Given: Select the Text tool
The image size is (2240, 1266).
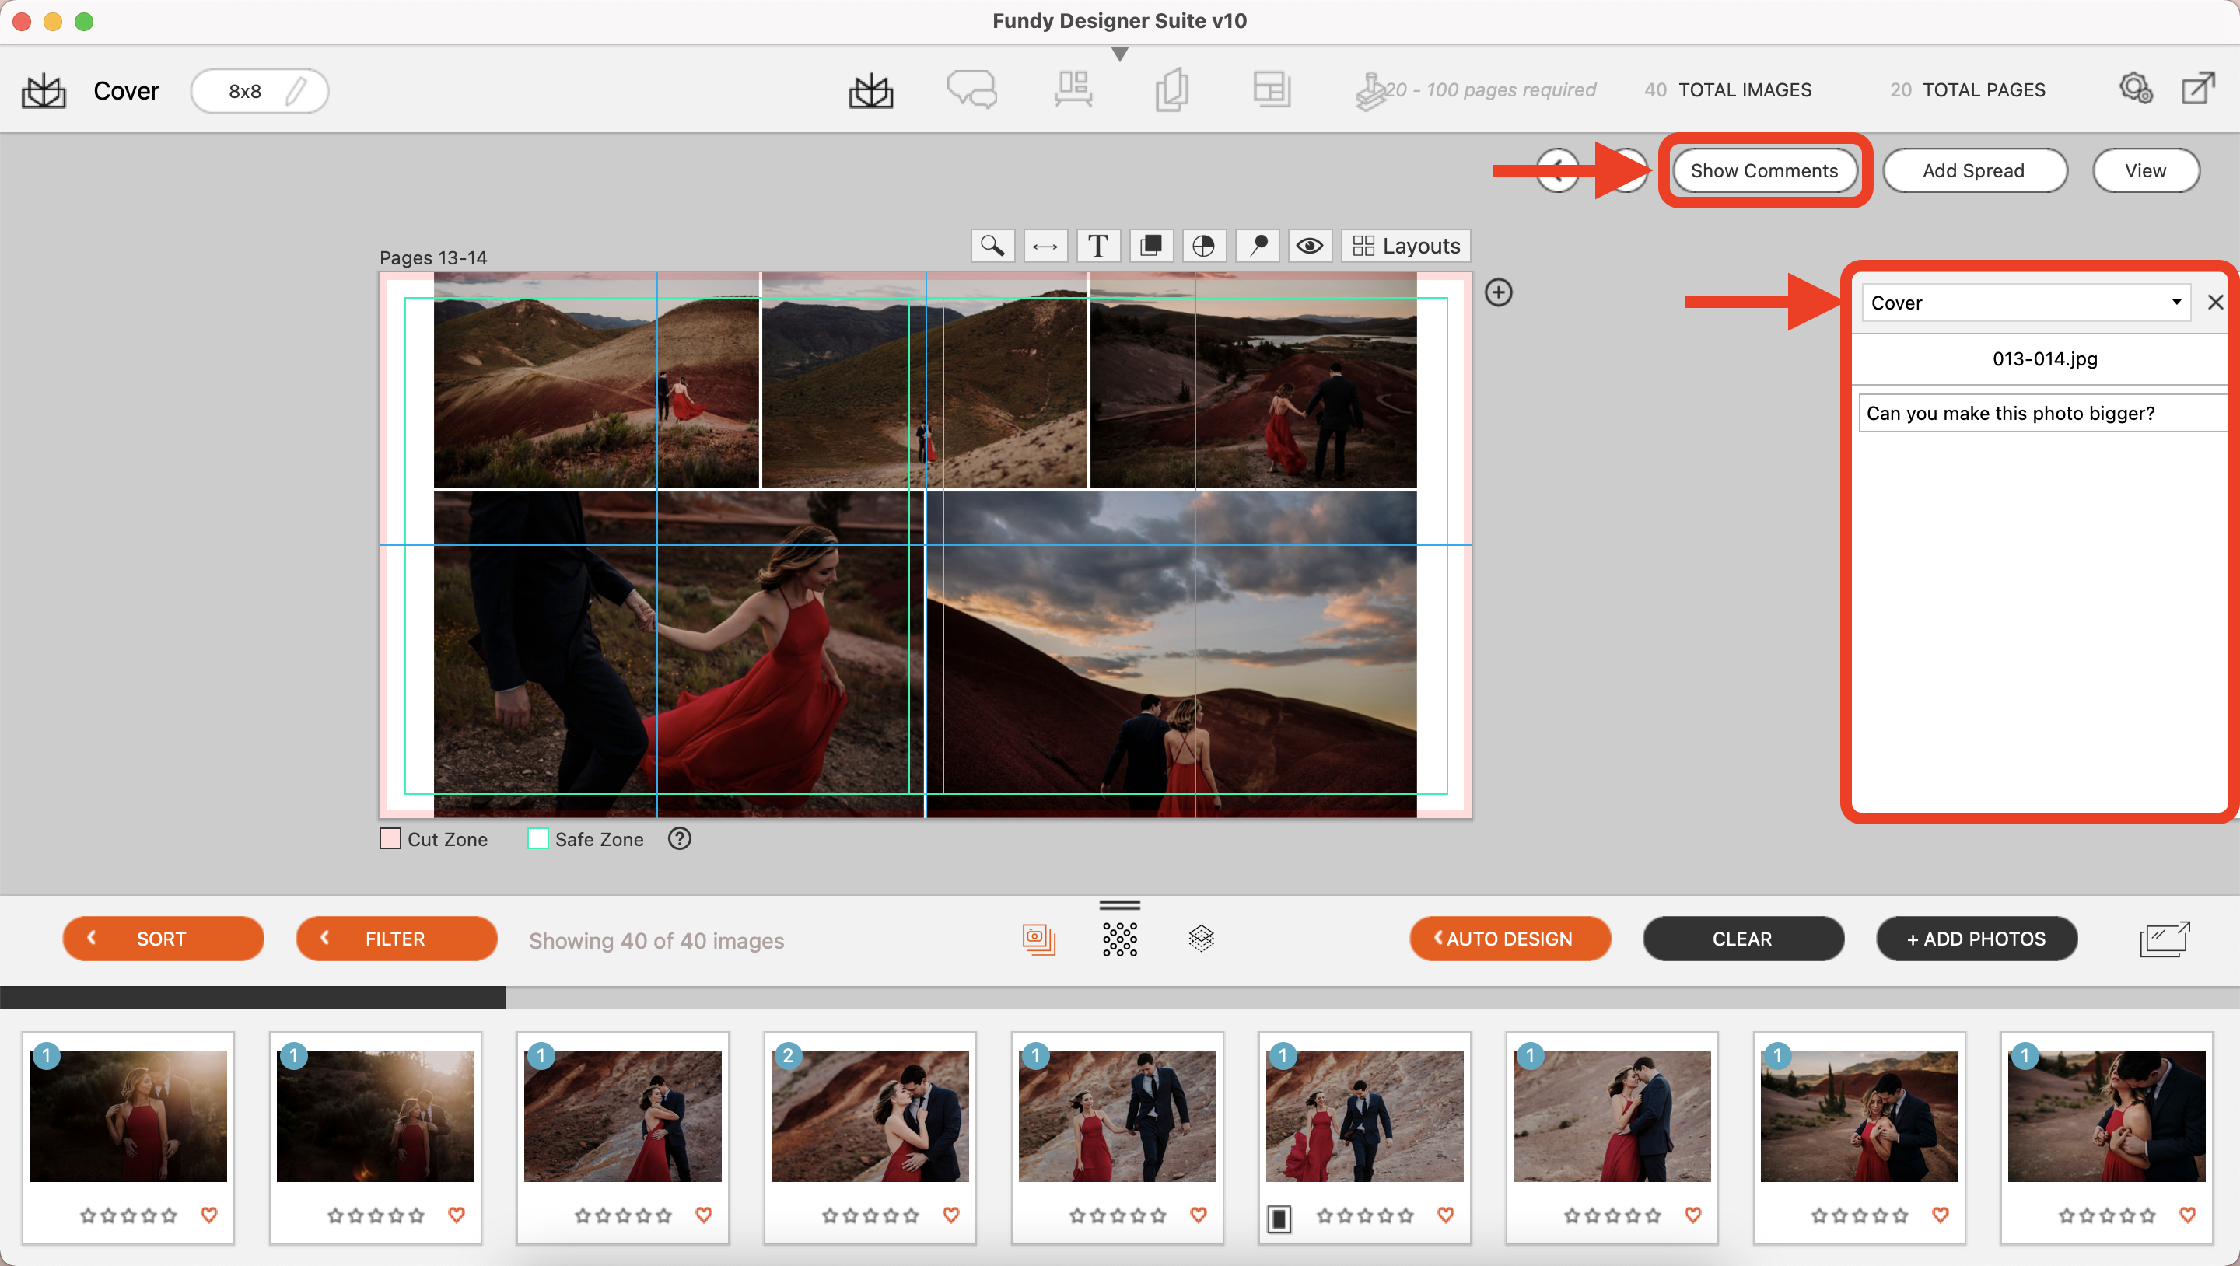Looking at the screenshot, I should point(1097,246).
